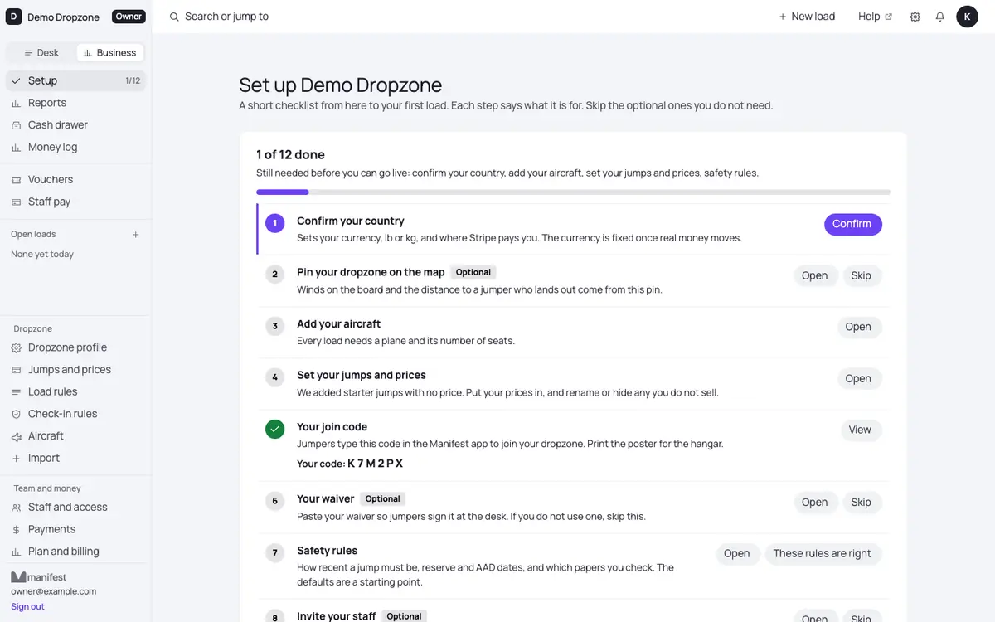Click the These rules are right button

pyautogui.click(x=823, y=554)
